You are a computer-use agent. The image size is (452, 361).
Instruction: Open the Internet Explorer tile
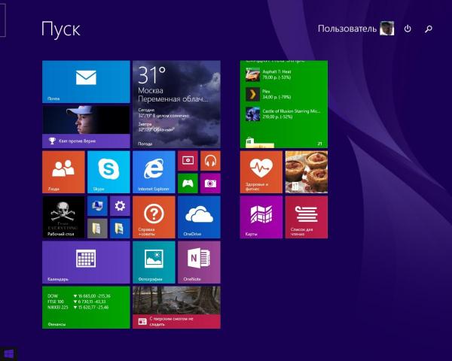point(153,171)
